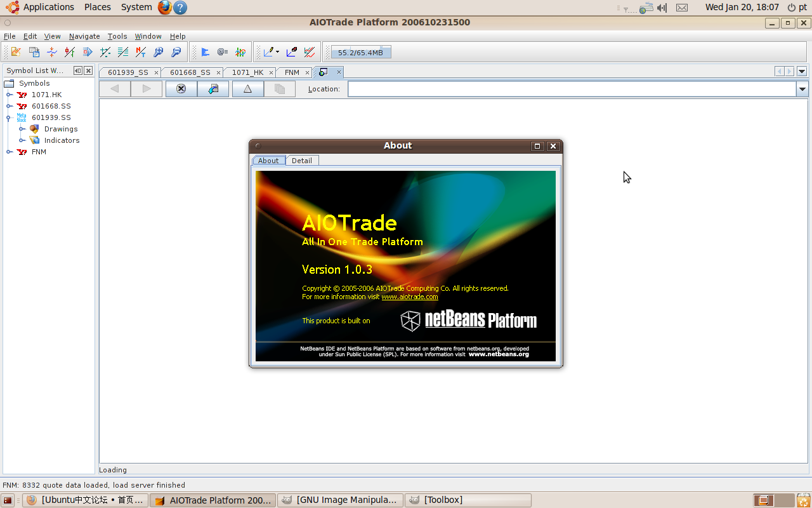
Task: Click the blue wavy line chart icon
Action: tap(51, 52)
